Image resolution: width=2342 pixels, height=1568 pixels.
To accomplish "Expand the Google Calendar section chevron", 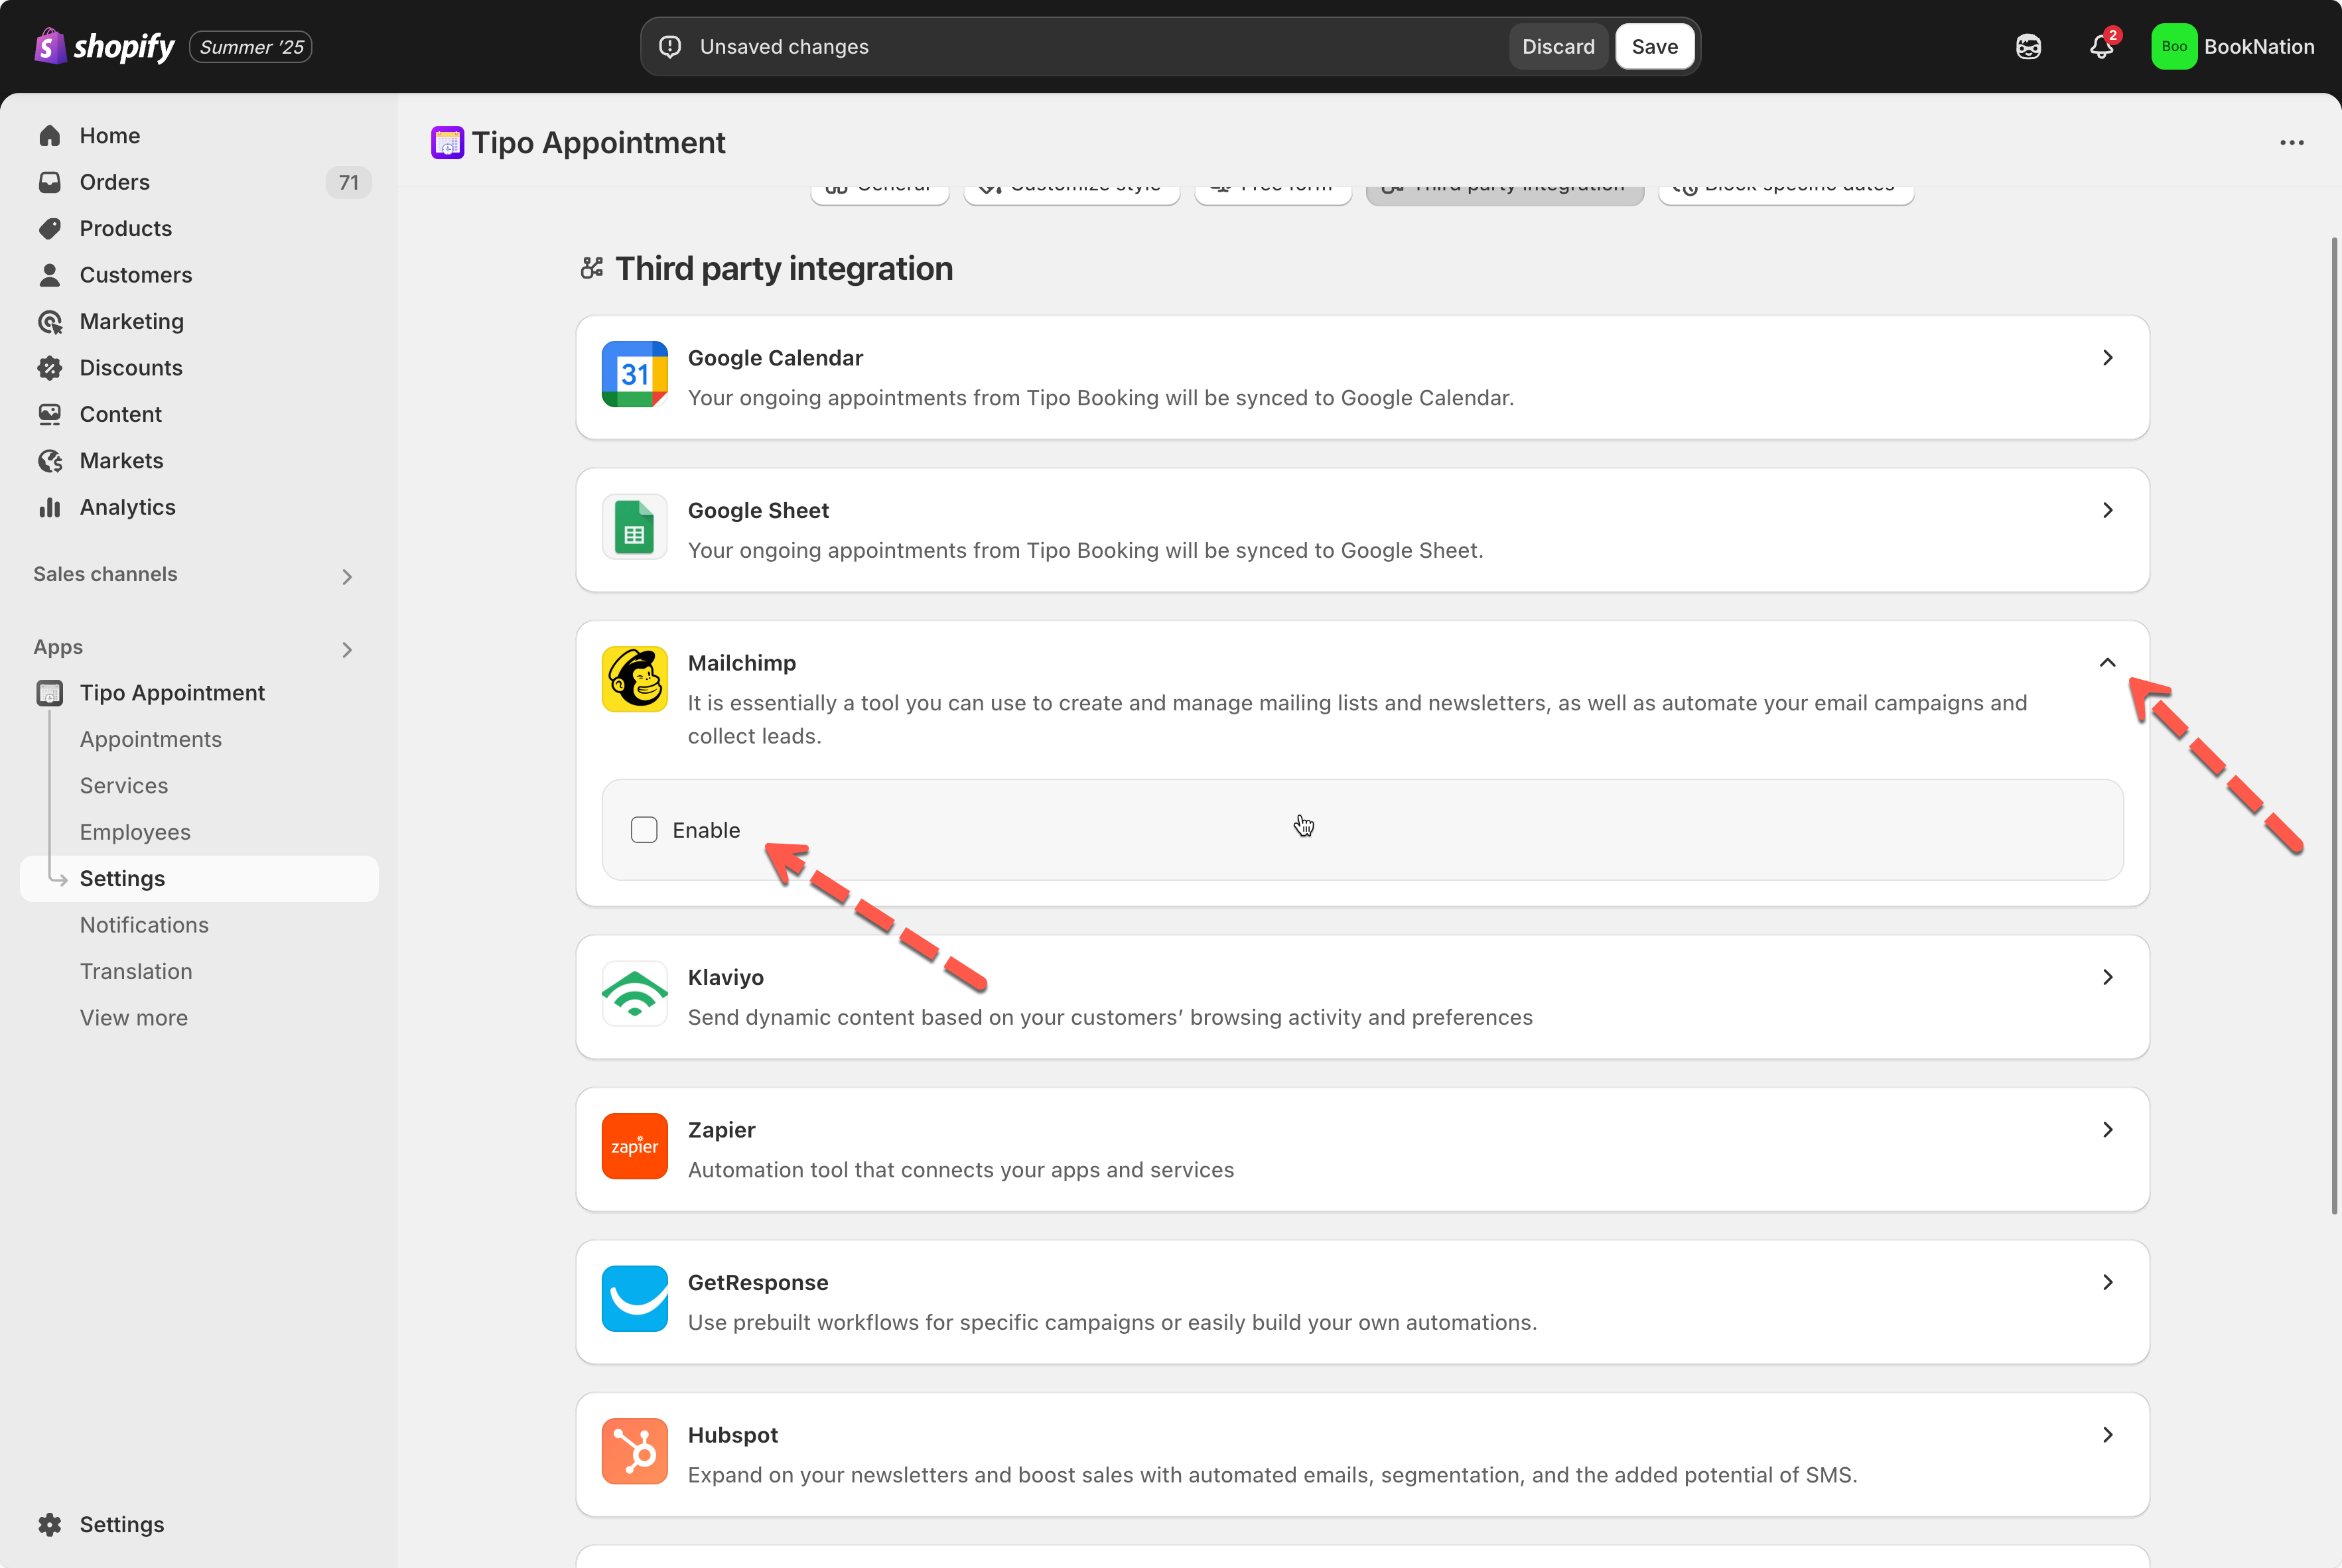I will (2107, 358).
